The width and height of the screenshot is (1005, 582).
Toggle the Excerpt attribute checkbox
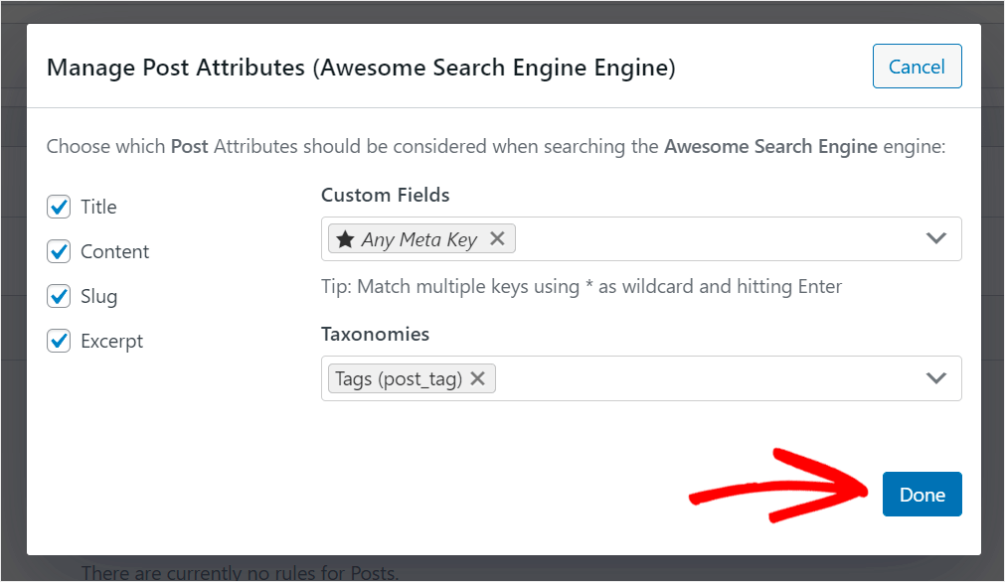(x=59, y=341)
